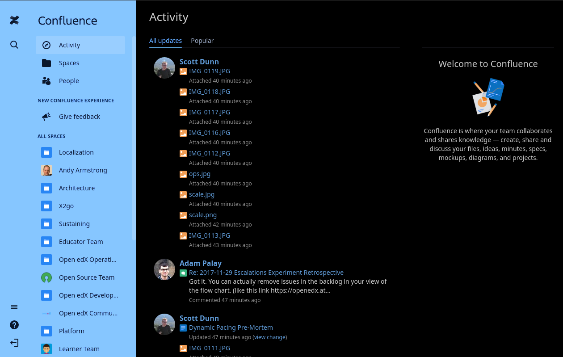Image resolution: width=563 pixels, height=357 pixels.
Task: Open the IMG_0111.JPG attachment
Action: coord(210,348)
